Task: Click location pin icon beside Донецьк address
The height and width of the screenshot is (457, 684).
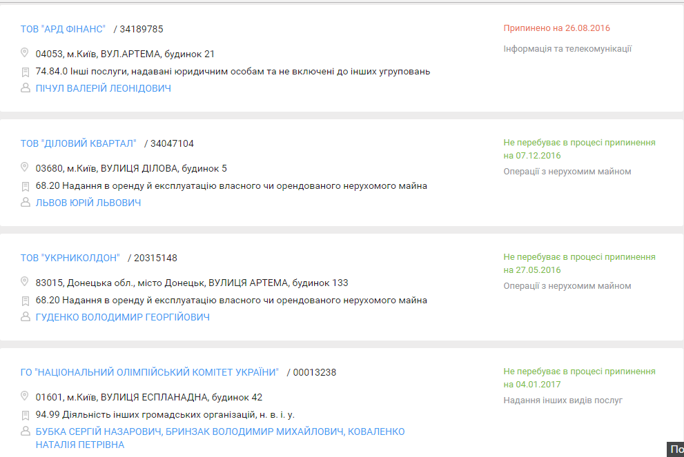Action: pos(25,282)
